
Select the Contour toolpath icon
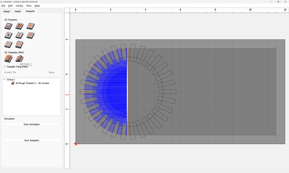click(x=8, y=26)
